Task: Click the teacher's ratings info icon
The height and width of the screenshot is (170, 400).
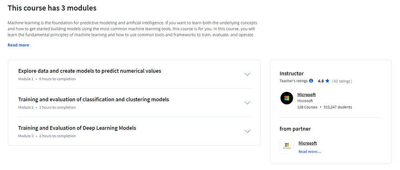Action: [x=311, y=81]
